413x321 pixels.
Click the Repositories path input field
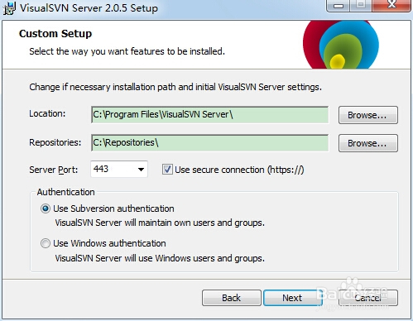pyautogui.click(x=210, y=143)
